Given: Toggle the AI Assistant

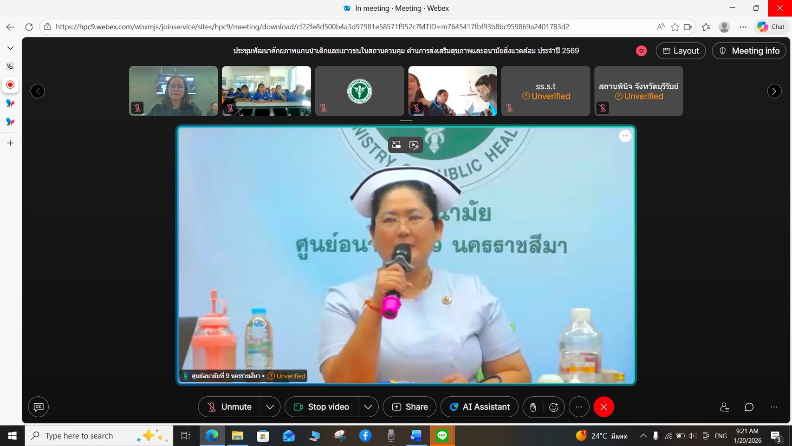Looking at the screenshot, I should point(479,407).
